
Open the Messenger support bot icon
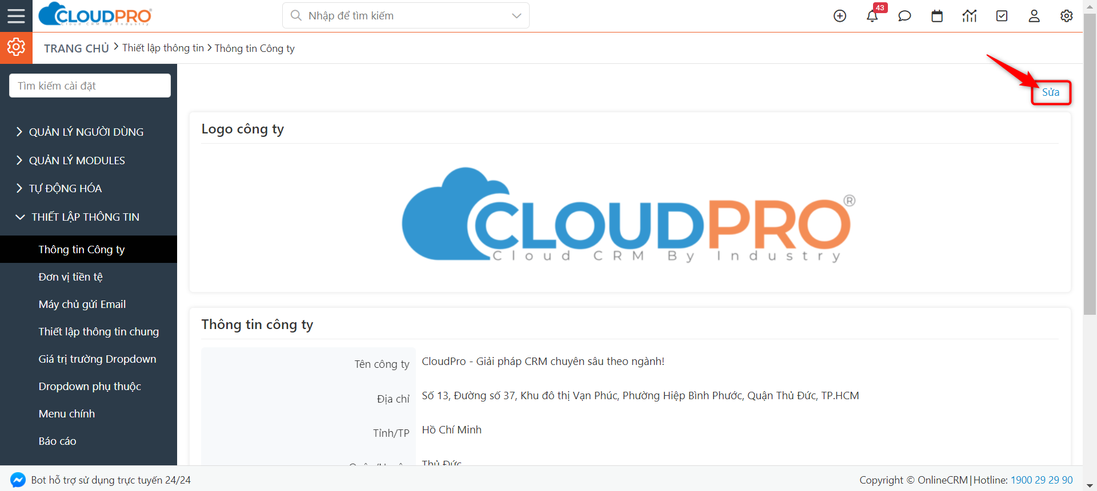pyautogui.click(x=18, y=480)
